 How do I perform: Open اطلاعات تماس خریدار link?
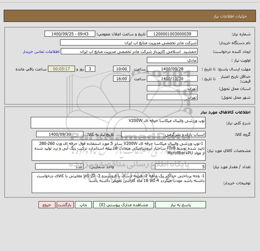click(x=41, y=52)
